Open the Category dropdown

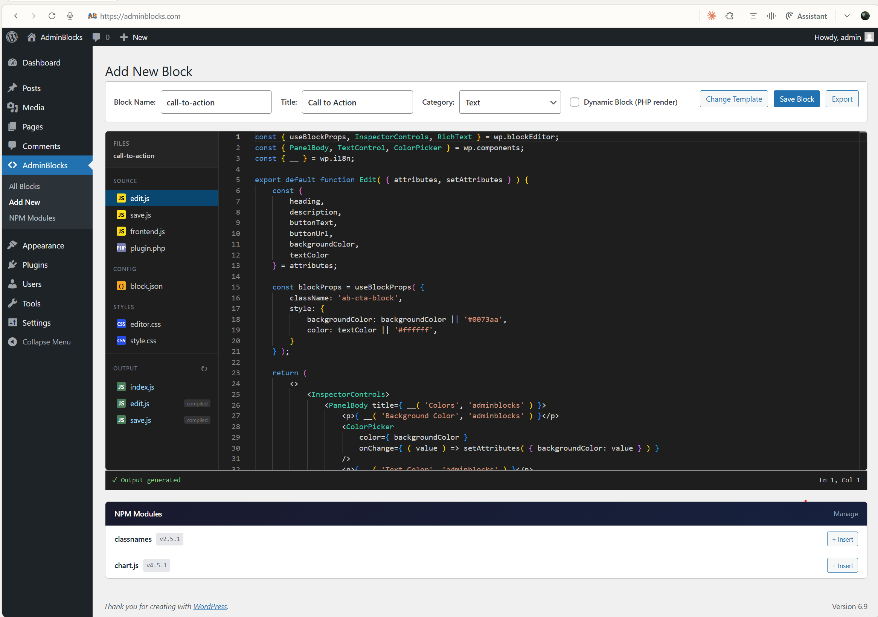[509, 102]
